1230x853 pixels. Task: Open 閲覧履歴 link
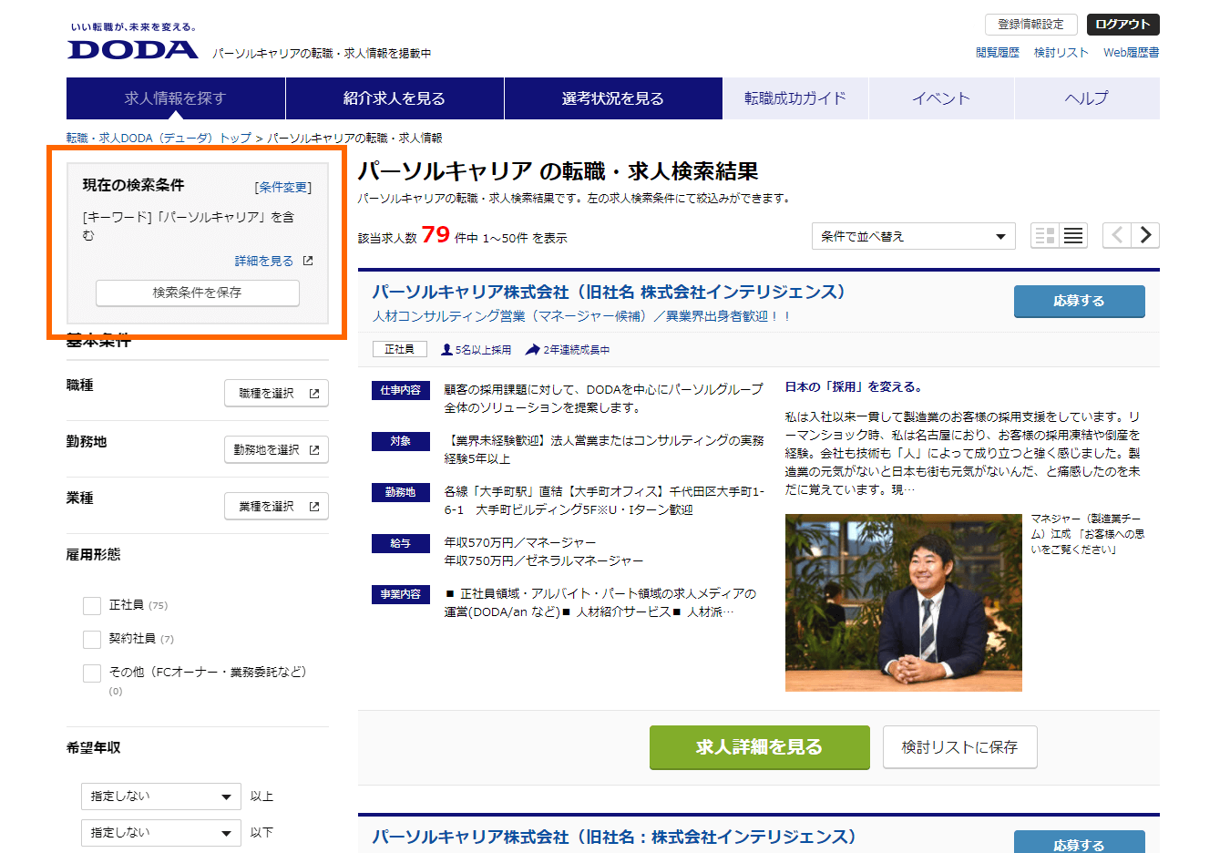[998, 53]
